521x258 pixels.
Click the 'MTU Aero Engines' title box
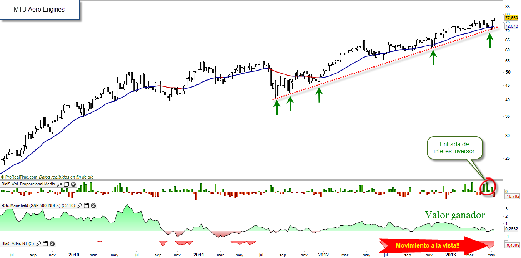40,10
